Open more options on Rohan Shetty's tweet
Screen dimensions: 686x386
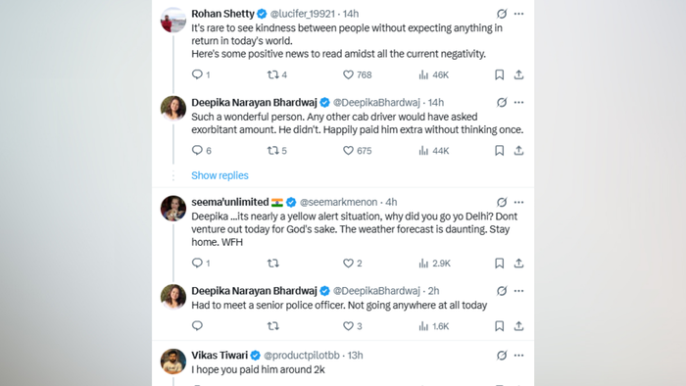point(518,14)
